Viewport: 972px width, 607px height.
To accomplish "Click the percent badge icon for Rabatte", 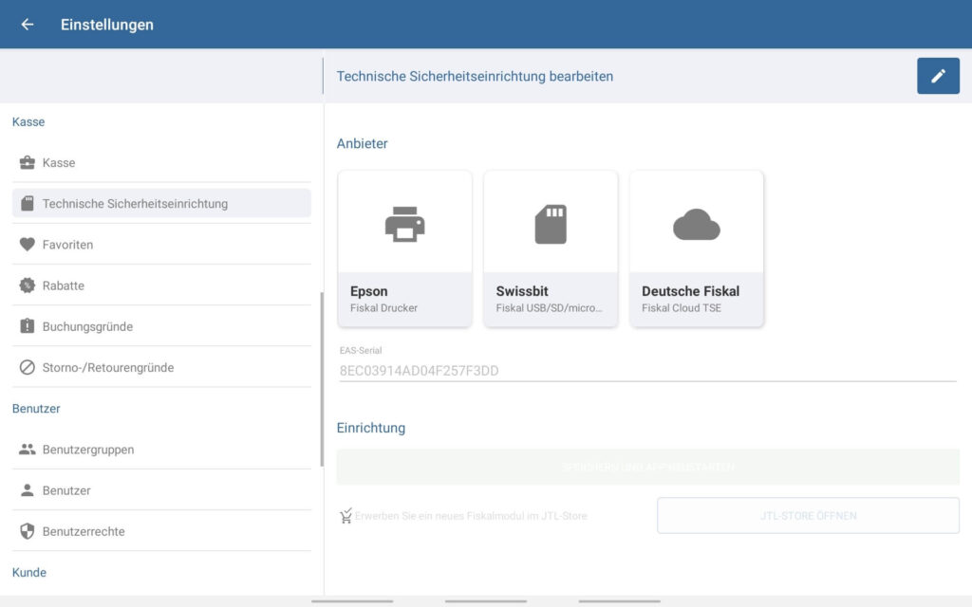I will [28, 285].
